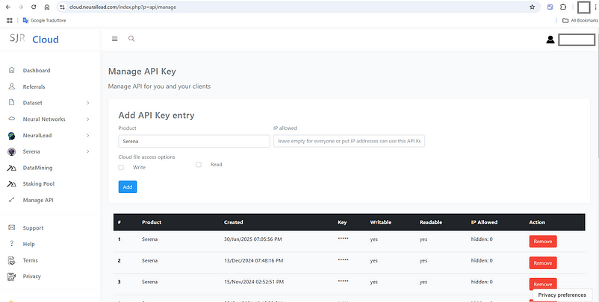Click the Staking Pool mountain icon

coord(11,184)
